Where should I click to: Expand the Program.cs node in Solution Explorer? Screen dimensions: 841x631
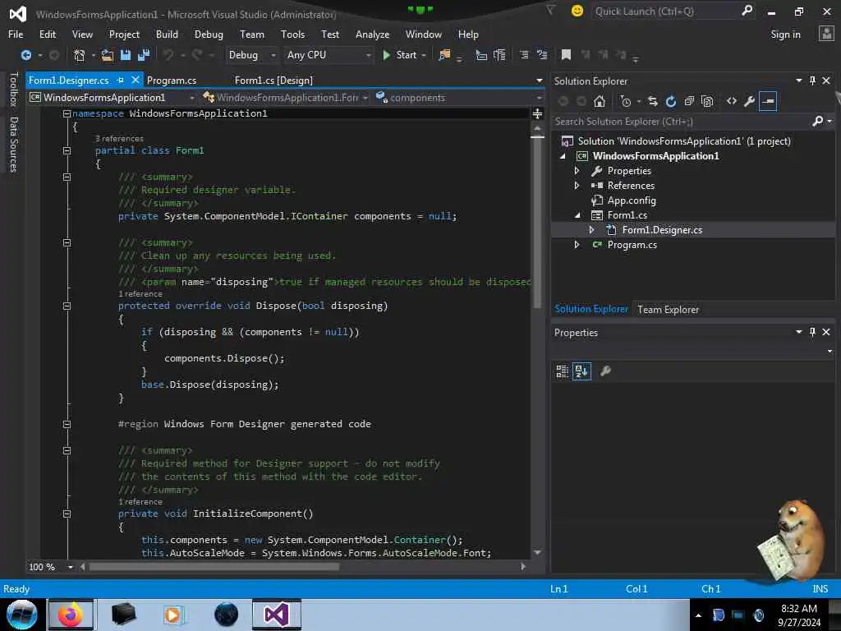(x=577, y=245)
